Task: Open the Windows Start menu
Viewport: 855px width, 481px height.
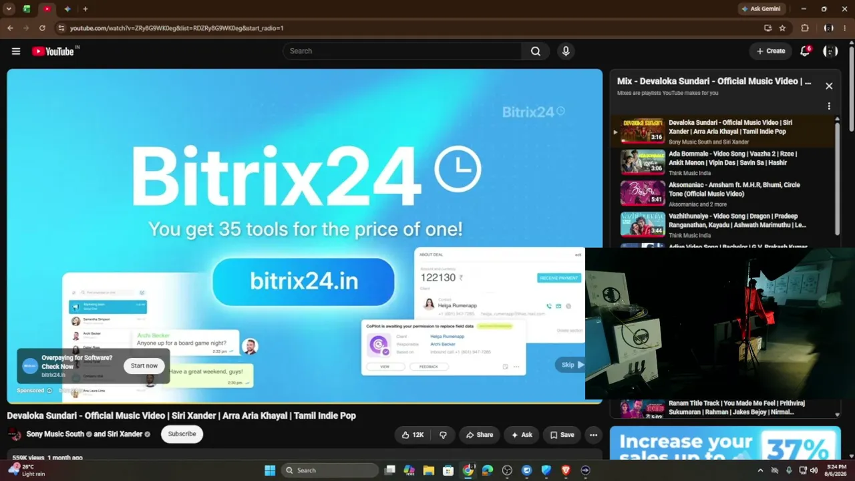Action: coord(270,470)
